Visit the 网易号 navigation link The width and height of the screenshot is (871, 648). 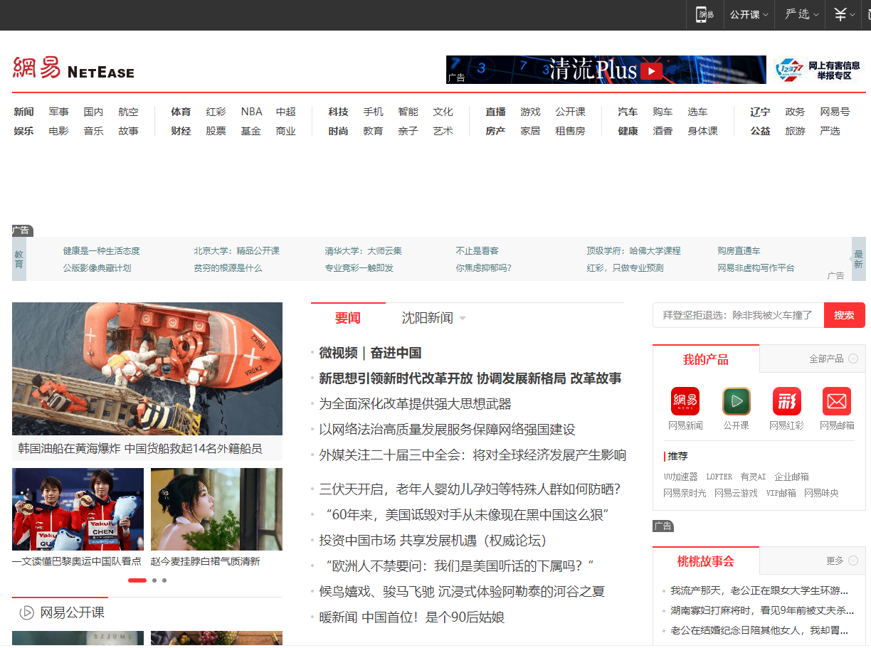pos(835,112)
